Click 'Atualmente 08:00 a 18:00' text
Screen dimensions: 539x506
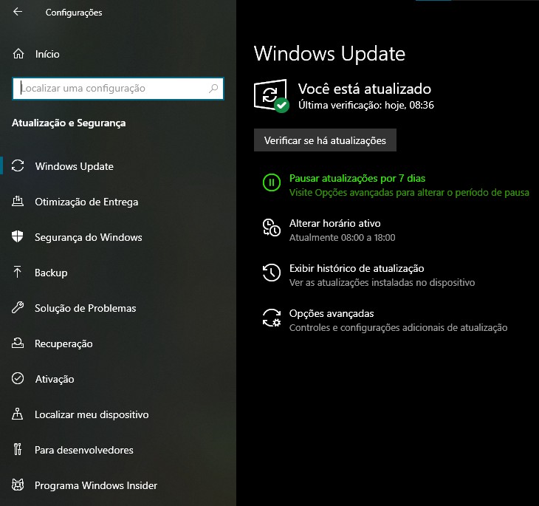point(342,237)
